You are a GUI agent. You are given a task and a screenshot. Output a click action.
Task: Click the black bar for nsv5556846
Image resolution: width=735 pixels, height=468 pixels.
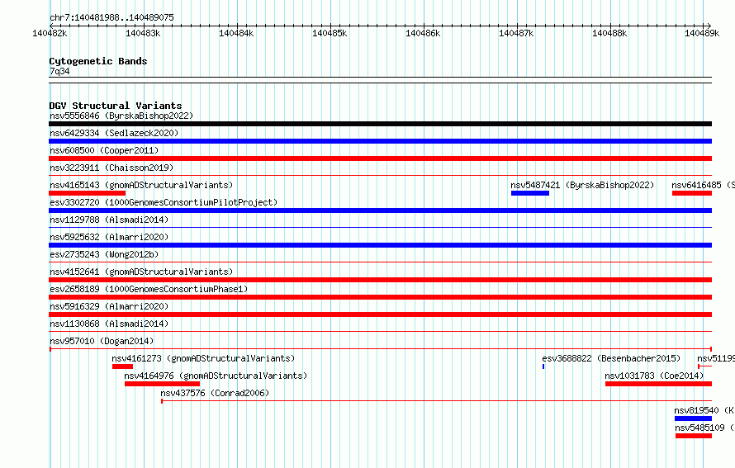tap(380, 124)
